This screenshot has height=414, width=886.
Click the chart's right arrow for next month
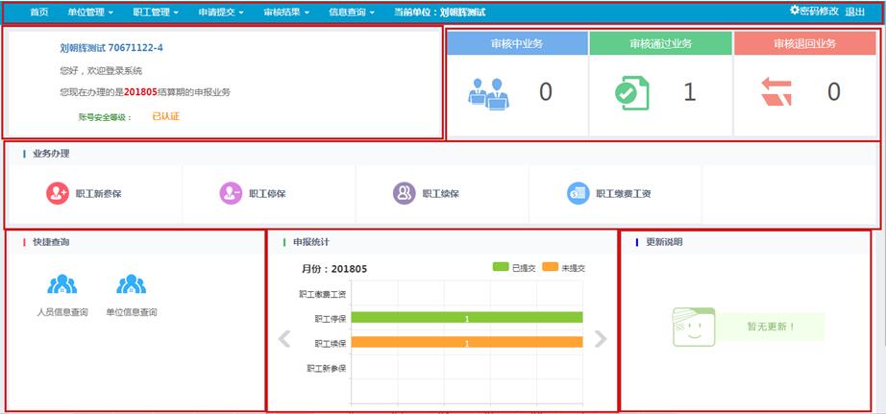coord(601,338)
